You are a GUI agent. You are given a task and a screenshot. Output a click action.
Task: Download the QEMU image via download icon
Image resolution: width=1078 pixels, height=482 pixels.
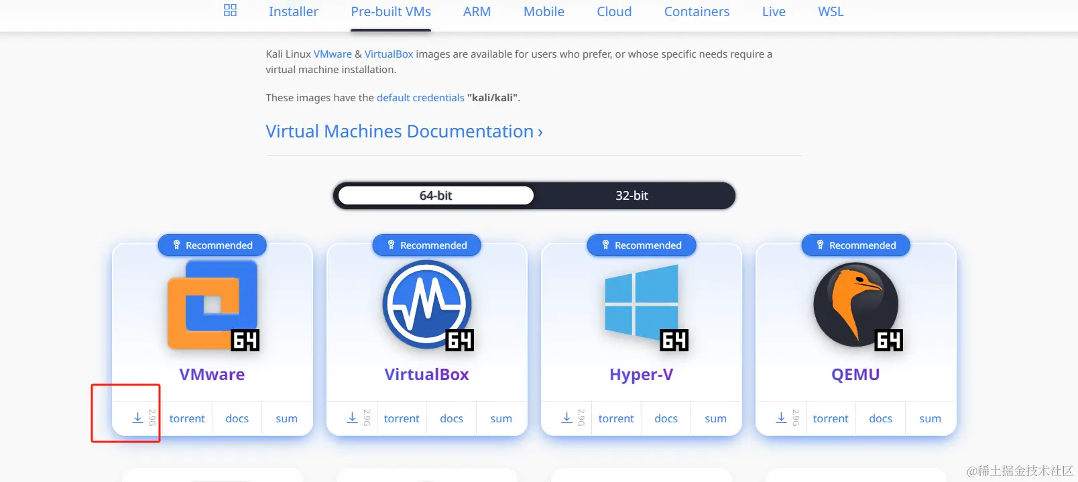(781, 418)
